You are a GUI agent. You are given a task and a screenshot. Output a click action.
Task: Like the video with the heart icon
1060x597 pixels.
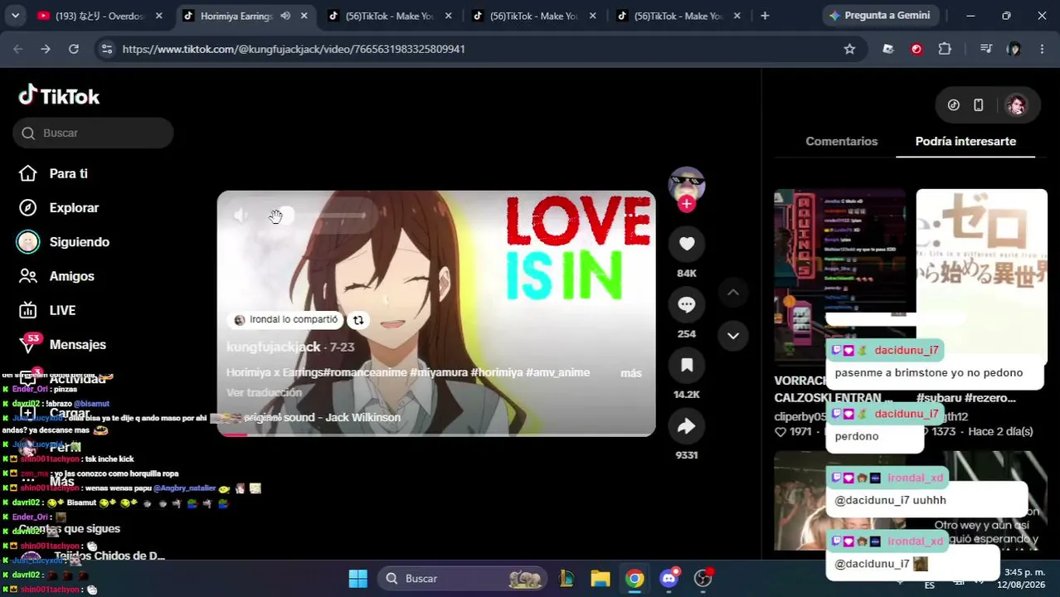(687, 244)
